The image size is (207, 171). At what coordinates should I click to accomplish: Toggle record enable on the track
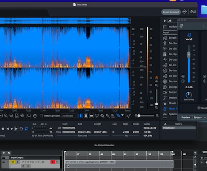53,162
